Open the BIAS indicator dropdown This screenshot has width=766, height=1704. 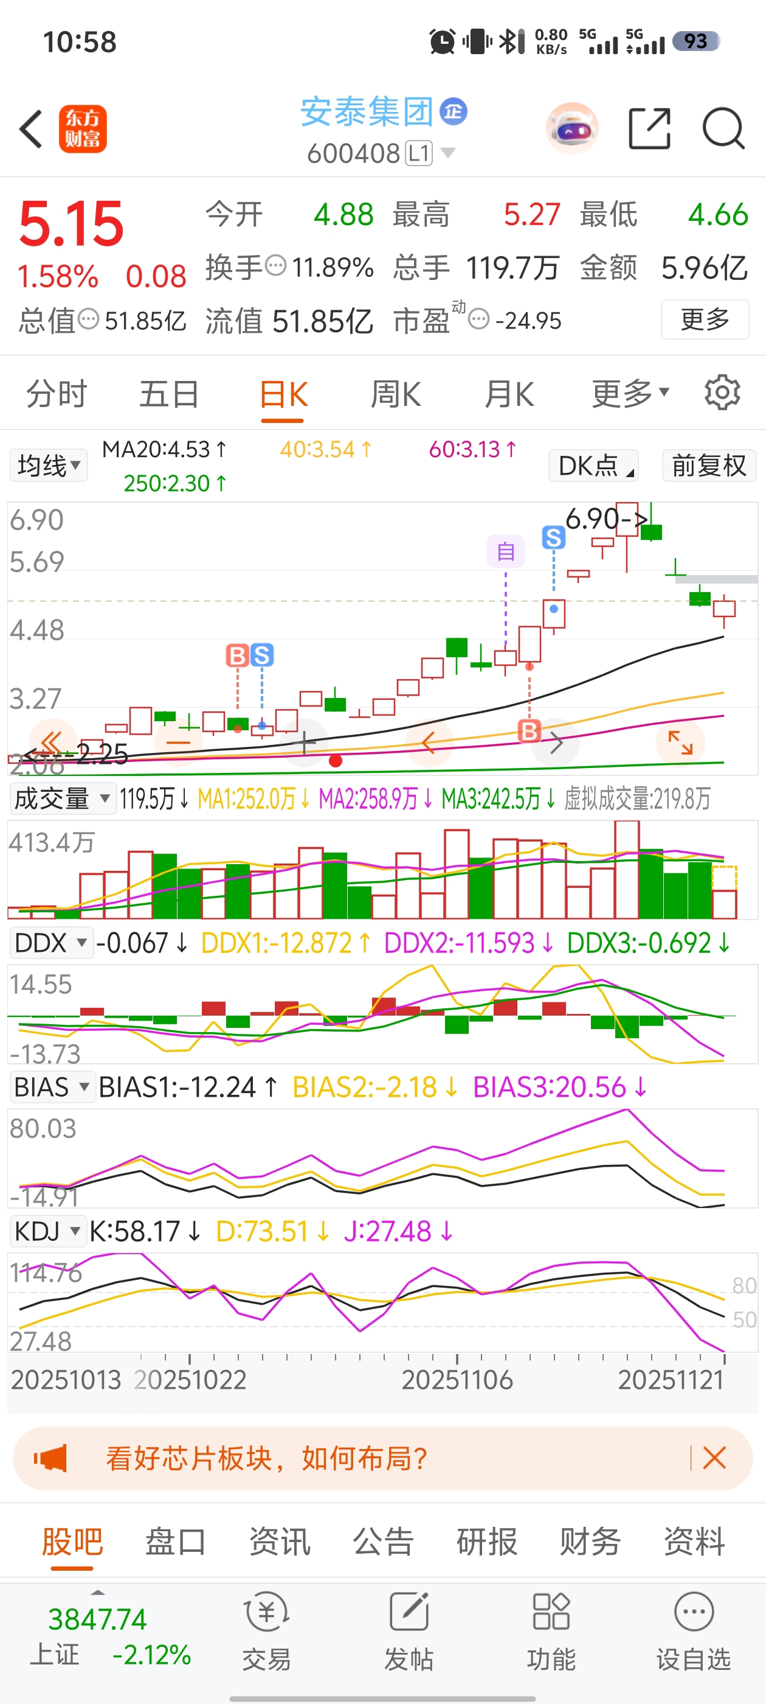tap(52, 1087)
